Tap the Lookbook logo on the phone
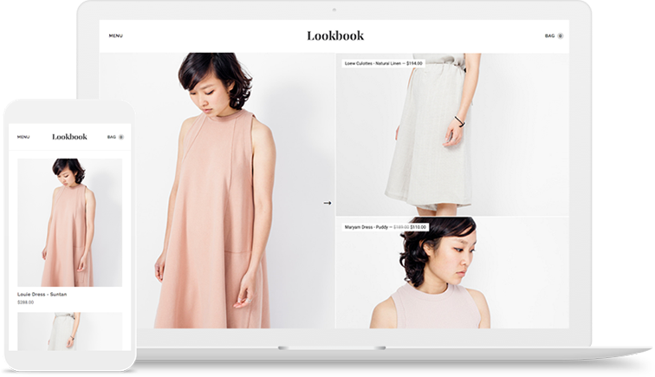The height and width of the screenshot is (377, 655). coord(69,137)
